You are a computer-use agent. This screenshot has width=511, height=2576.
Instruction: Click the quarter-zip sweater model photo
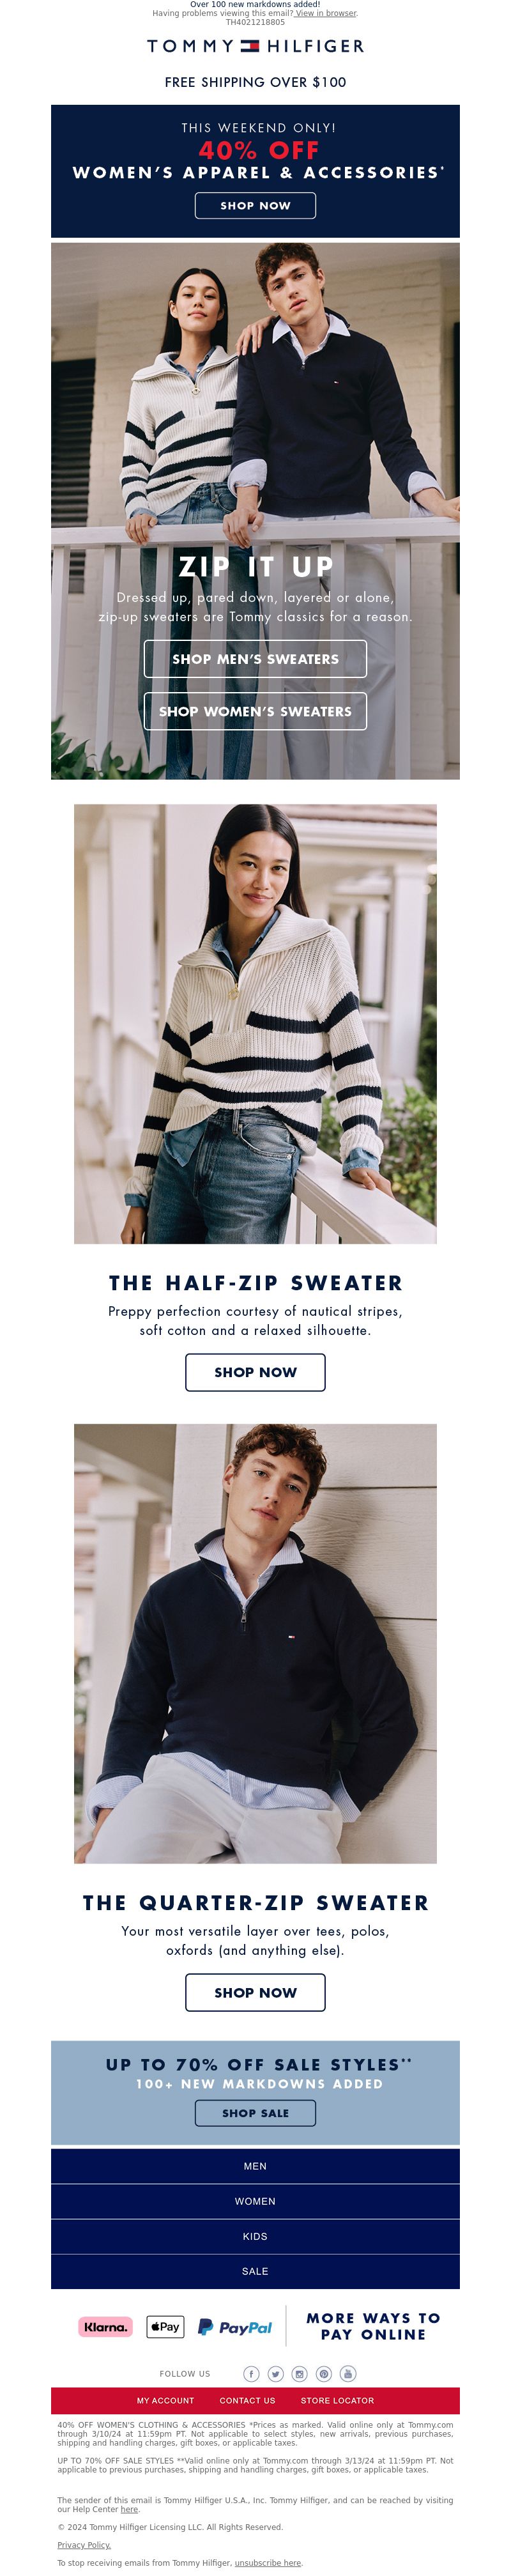pos(255,1643)
